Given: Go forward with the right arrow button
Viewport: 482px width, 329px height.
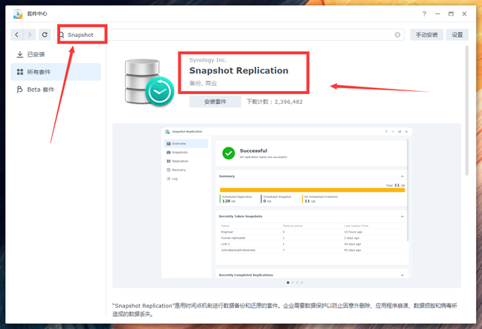Looking at the screenshot, I should [x=29, y=35].
